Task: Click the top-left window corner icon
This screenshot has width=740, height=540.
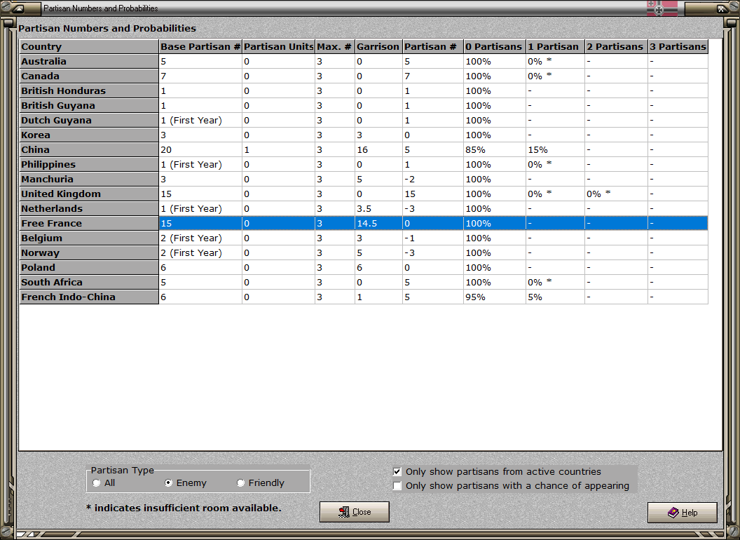Action: click(18, 8)
